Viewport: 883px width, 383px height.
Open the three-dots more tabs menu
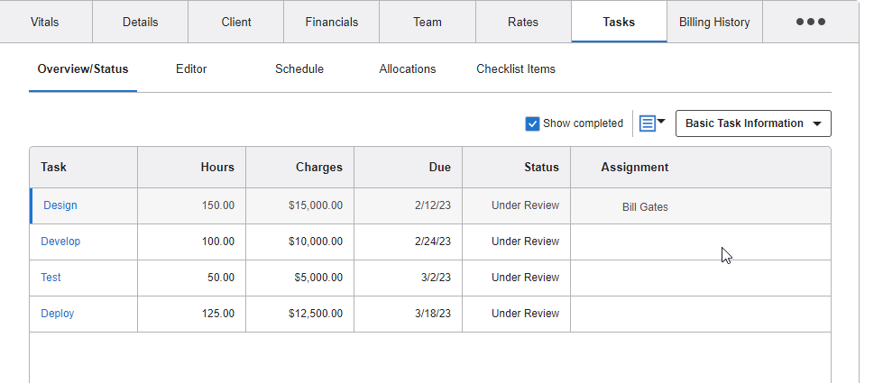810,22
